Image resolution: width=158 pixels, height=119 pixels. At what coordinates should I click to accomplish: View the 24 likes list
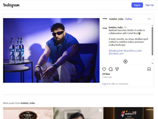coord(106,74)
